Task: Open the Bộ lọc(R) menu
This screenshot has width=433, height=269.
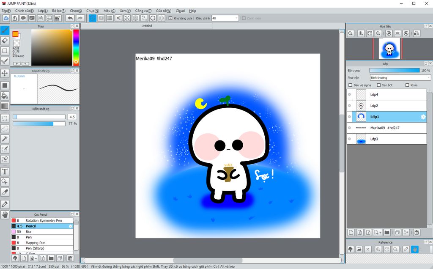Action: pyautogui.click(x=58, y=11)
